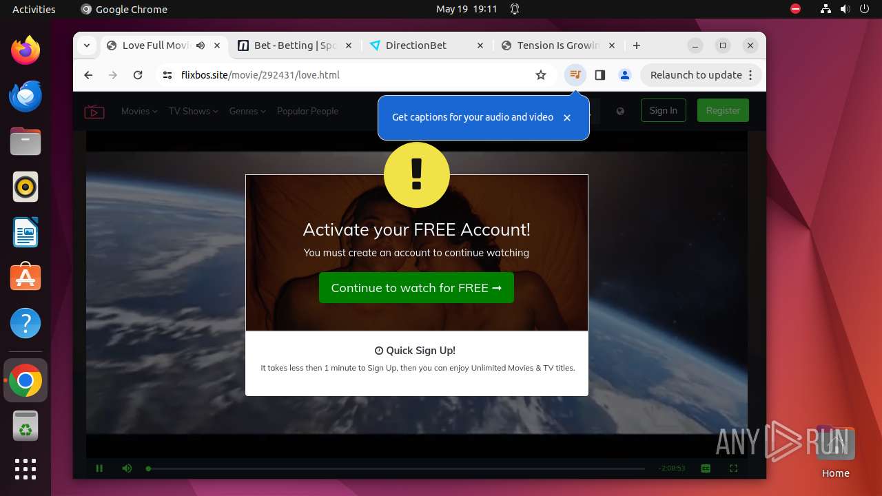Toggle Chrome side panel
Image resolution: width=882 pixels, height=496 pixels.
600,75
